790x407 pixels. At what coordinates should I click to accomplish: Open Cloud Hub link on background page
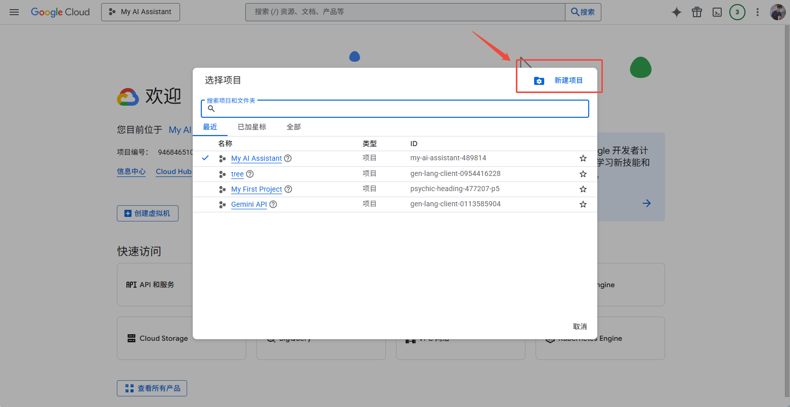coord(173,171)
